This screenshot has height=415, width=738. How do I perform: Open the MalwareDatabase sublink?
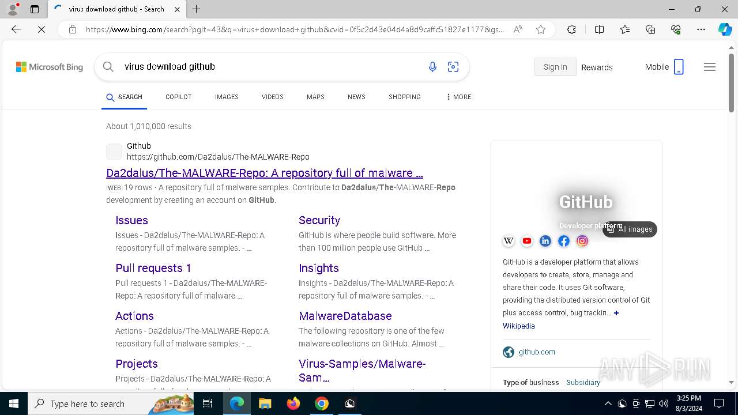pyautogui.click(x=345, y=316)
